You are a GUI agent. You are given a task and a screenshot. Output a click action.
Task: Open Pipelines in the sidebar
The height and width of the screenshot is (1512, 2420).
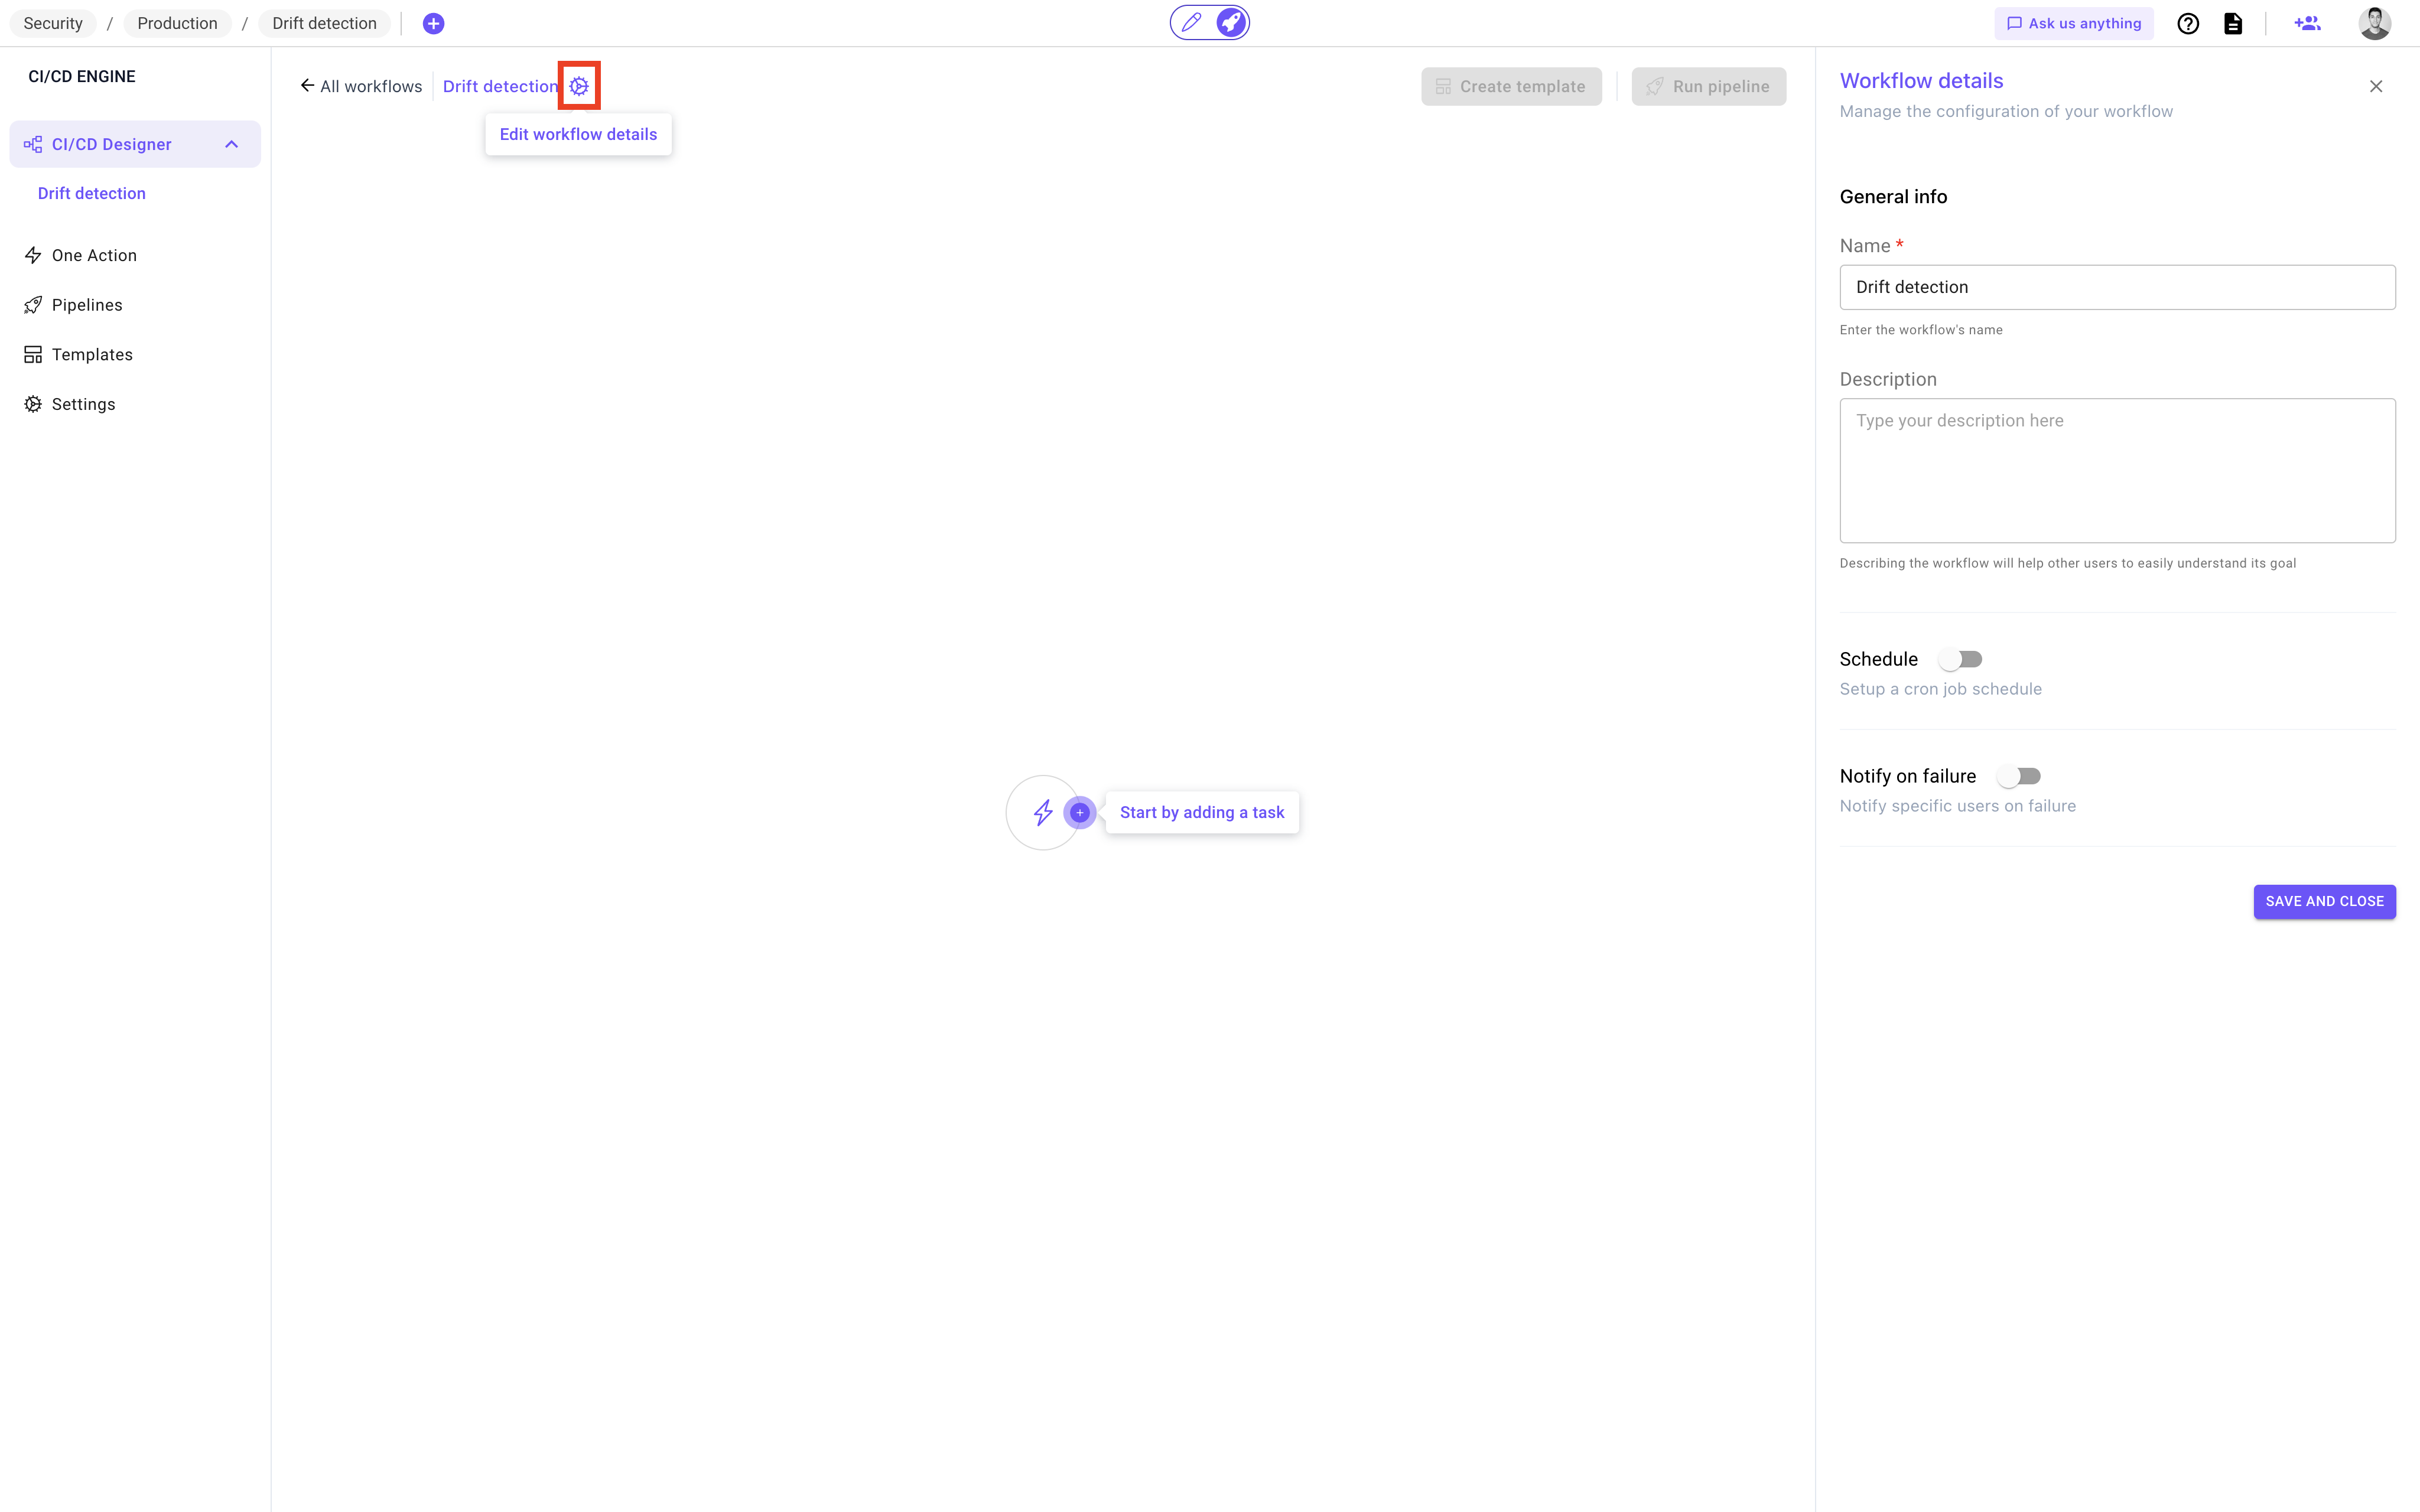click(87, 305)
